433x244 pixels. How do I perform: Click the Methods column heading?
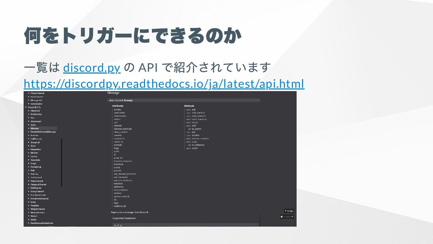189,106
